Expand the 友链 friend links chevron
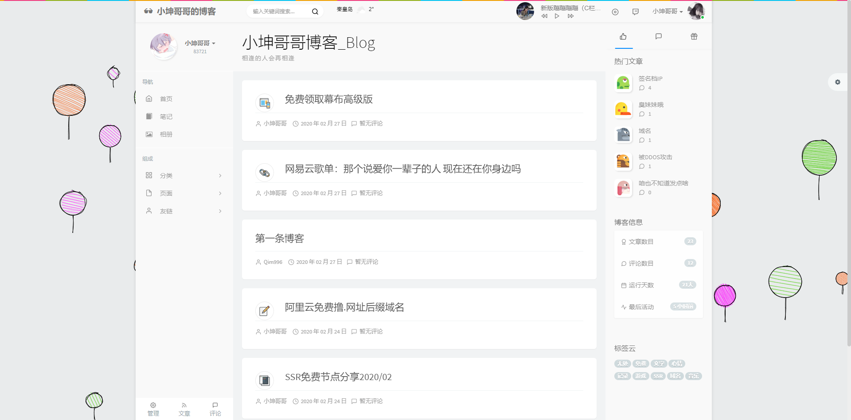Viewport: 851px width, 420px height. [x=220, y=211]
